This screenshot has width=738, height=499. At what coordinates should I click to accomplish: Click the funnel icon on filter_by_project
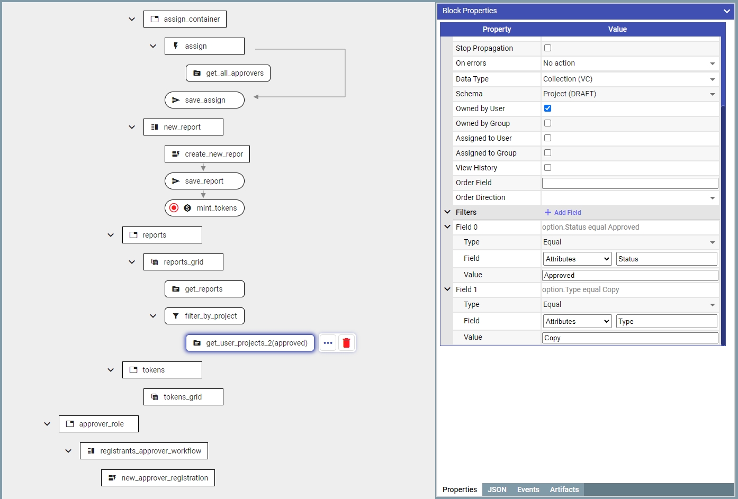pyautogui.click(x=176, y=316)
